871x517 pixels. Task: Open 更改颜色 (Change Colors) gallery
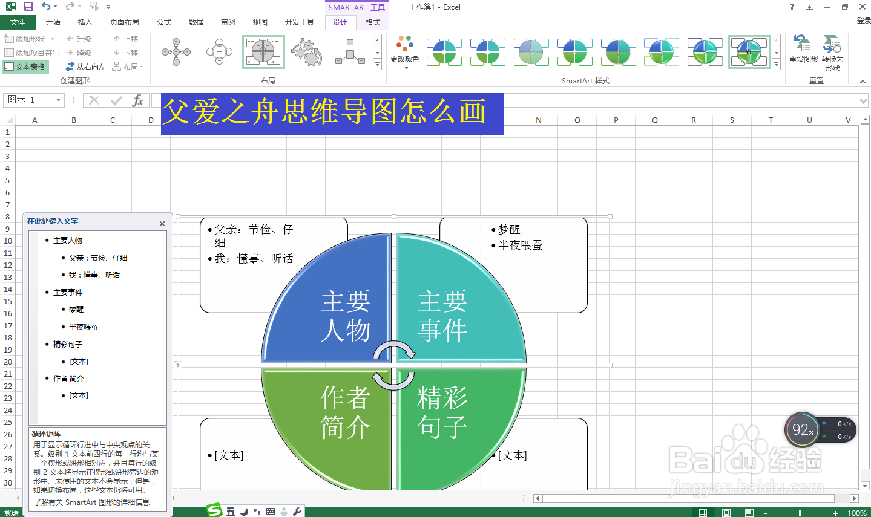coord(404,51)
